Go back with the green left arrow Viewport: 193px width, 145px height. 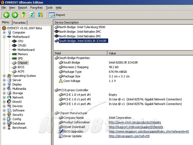click(x=6, y=15)
